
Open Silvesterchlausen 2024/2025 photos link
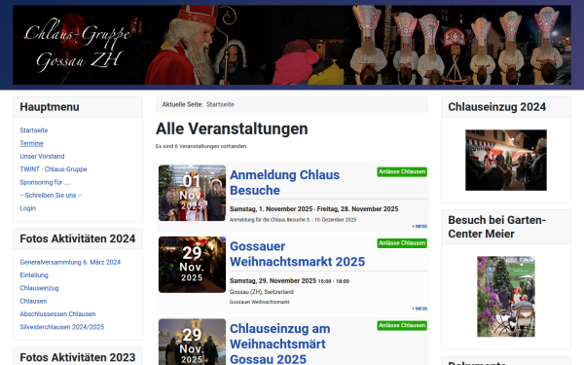[62, 327]
